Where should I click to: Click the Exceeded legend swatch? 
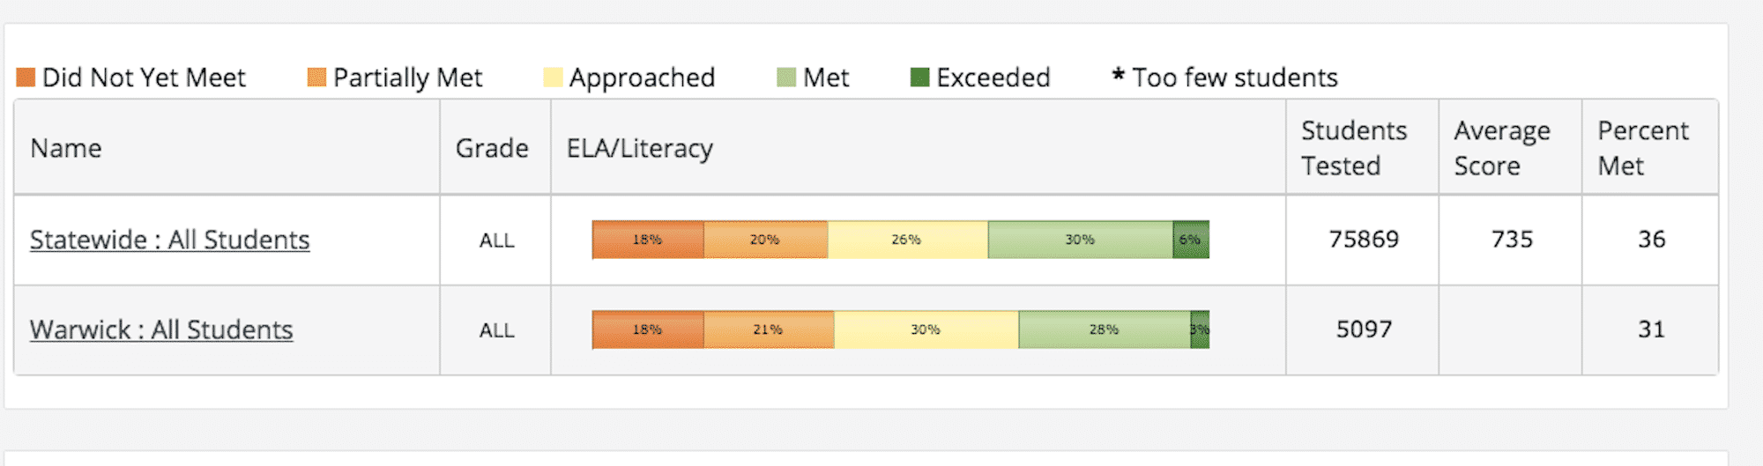coord(919,78)
